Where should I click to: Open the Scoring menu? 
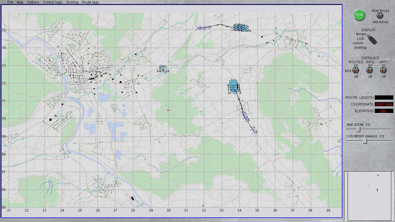click(x=72, y=2)
